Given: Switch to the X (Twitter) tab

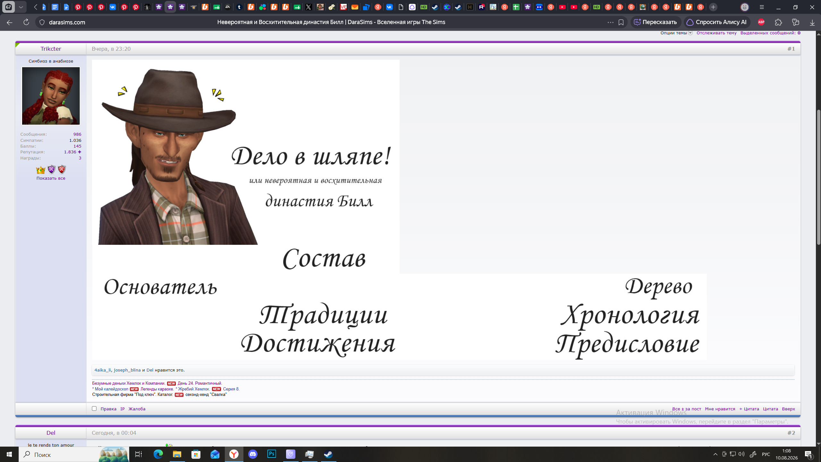Looking at the screenshot, I should (x=309, y=7).
